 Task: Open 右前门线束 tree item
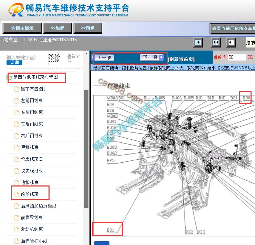(32, 112)
